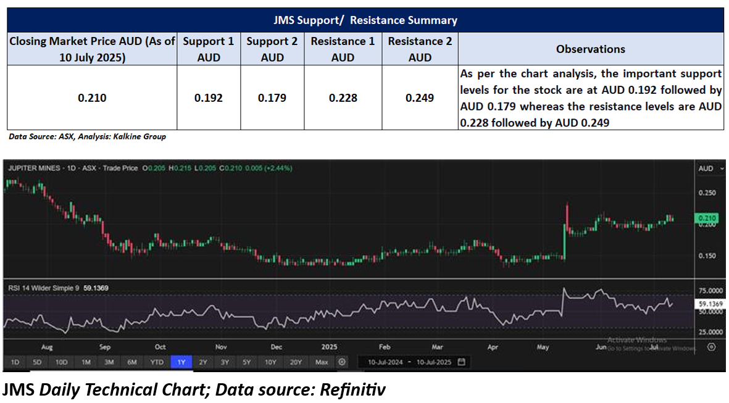Click the JMS Daily Technical Chart caption
The height and width of the screenshot is (403, 729).
[194, 389]
